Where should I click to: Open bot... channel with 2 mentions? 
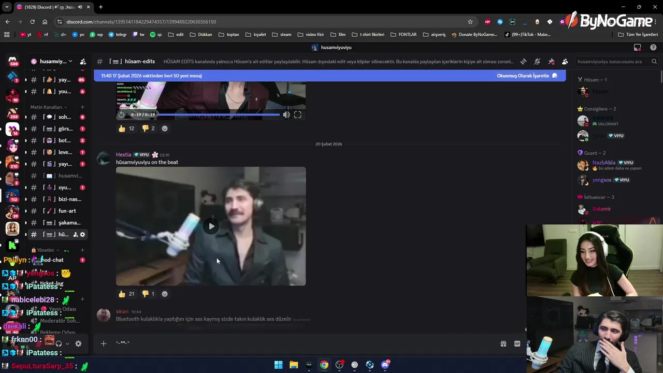tap(57, 140)
